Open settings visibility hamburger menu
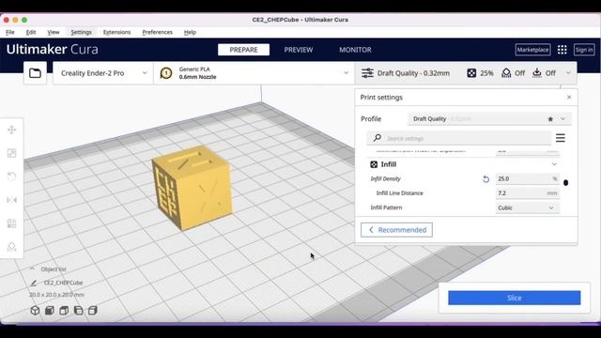The image size is (601, 338). 561,138
